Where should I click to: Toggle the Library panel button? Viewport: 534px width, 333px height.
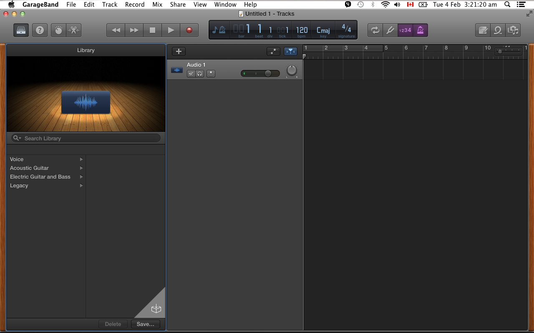coord(21,30)
